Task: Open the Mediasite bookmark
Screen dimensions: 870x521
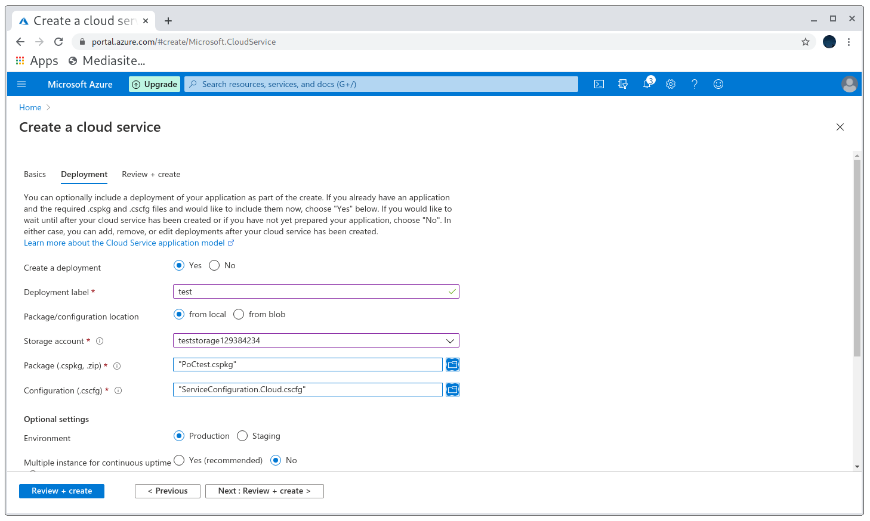Action: point(107,61)
